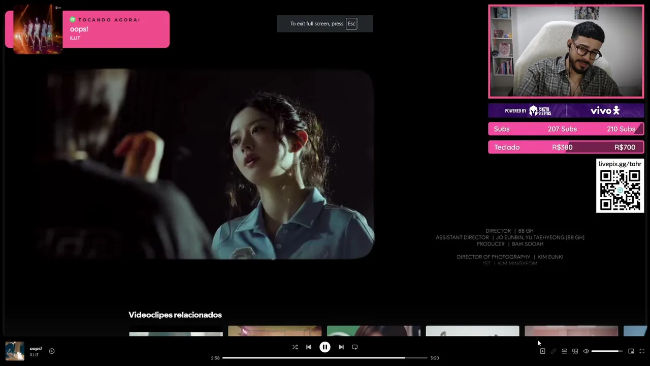
Task: Mute volume with the speaker icon
Action: click(x=586, y=351)
